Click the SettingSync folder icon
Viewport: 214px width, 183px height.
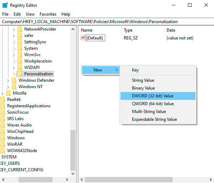click(x=20, y=42)
